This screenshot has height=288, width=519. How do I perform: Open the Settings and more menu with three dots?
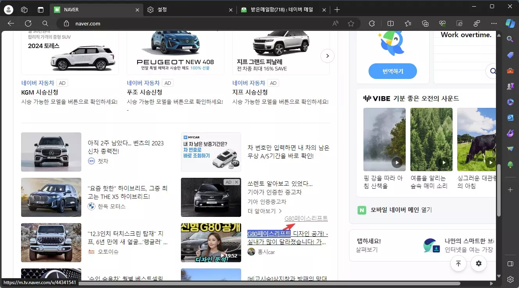[494, 23]
